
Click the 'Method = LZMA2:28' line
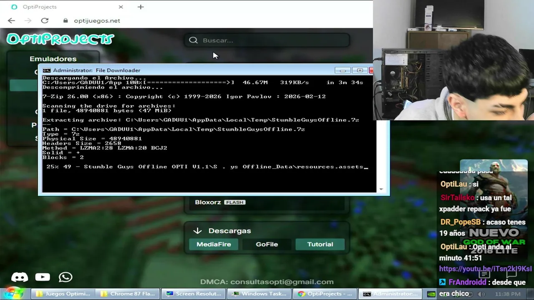coord(105,148)
